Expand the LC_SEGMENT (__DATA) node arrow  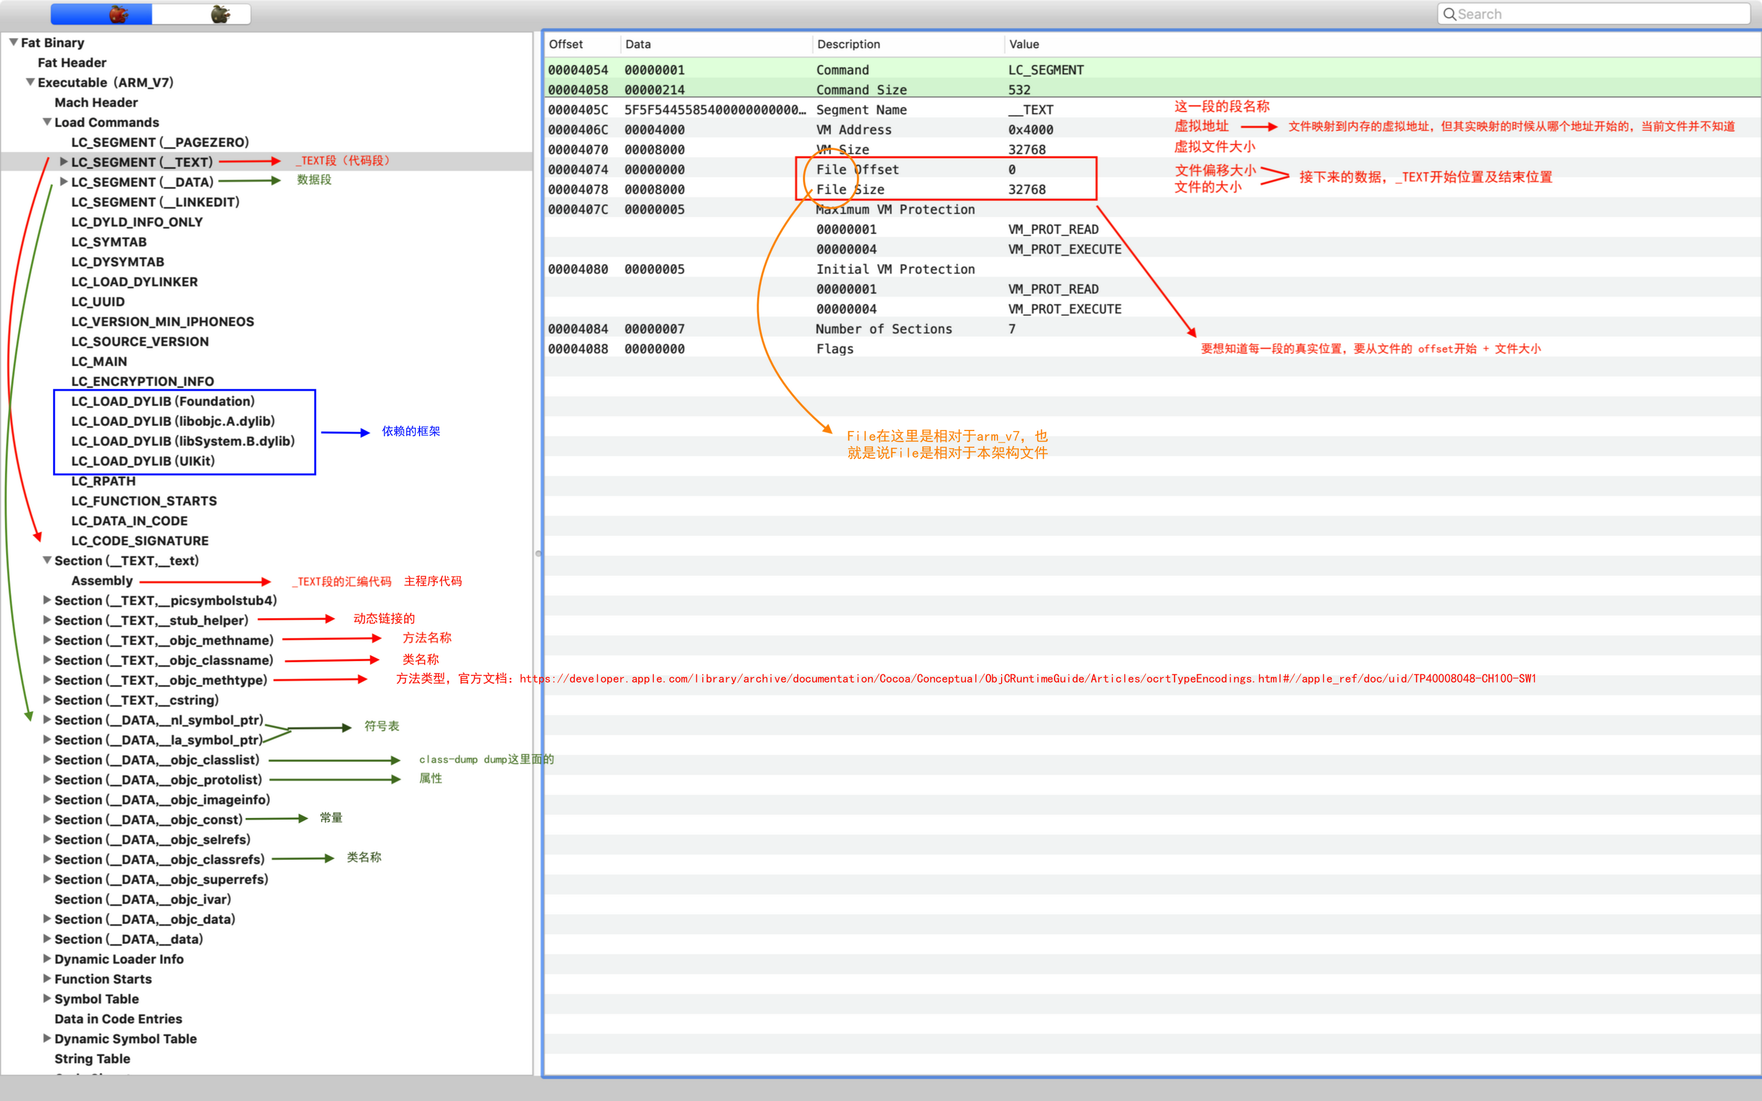(x=64, y=181)
